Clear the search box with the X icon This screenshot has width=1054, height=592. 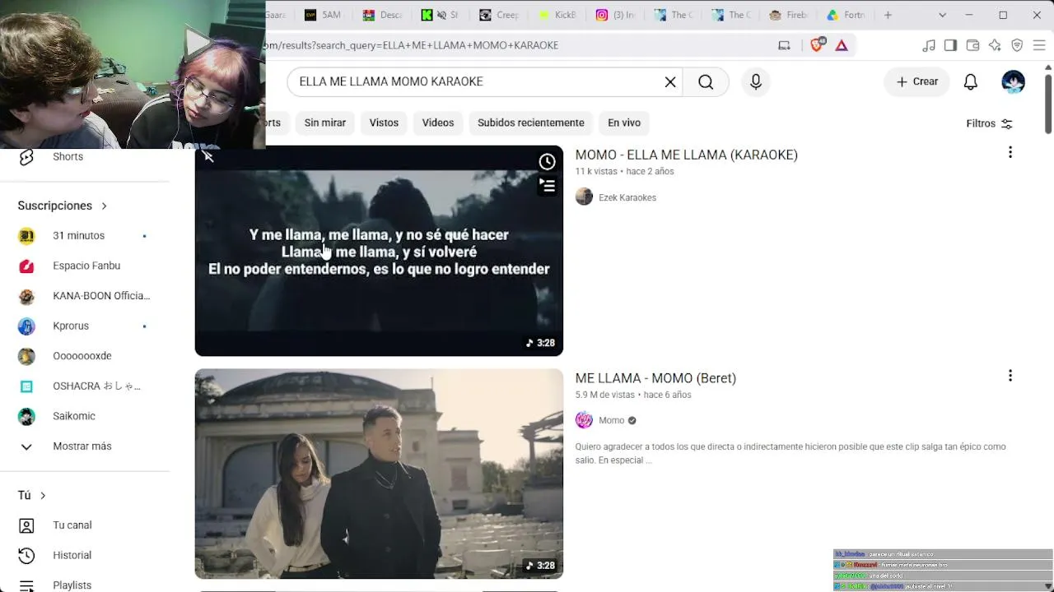point(670,81)
